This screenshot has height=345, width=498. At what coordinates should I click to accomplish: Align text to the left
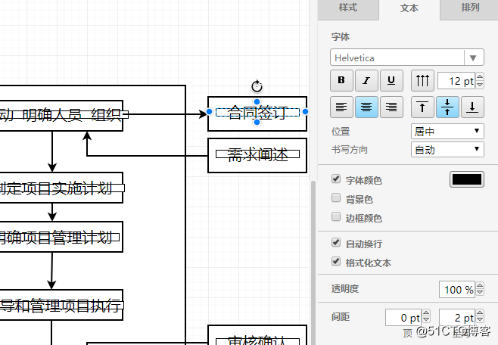pos(341,107)
